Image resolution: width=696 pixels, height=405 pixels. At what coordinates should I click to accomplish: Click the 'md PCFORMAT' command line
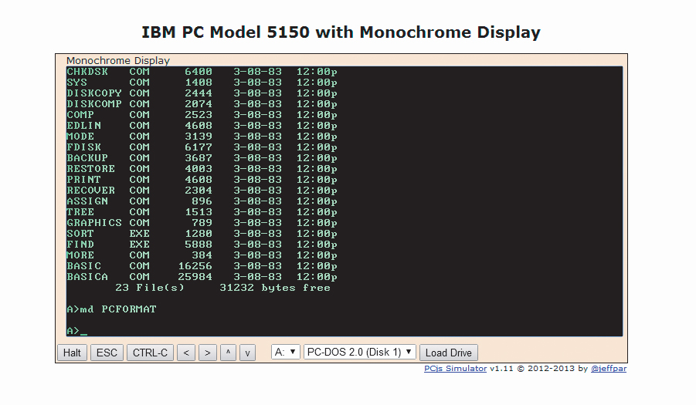click(x=112, y=309)
